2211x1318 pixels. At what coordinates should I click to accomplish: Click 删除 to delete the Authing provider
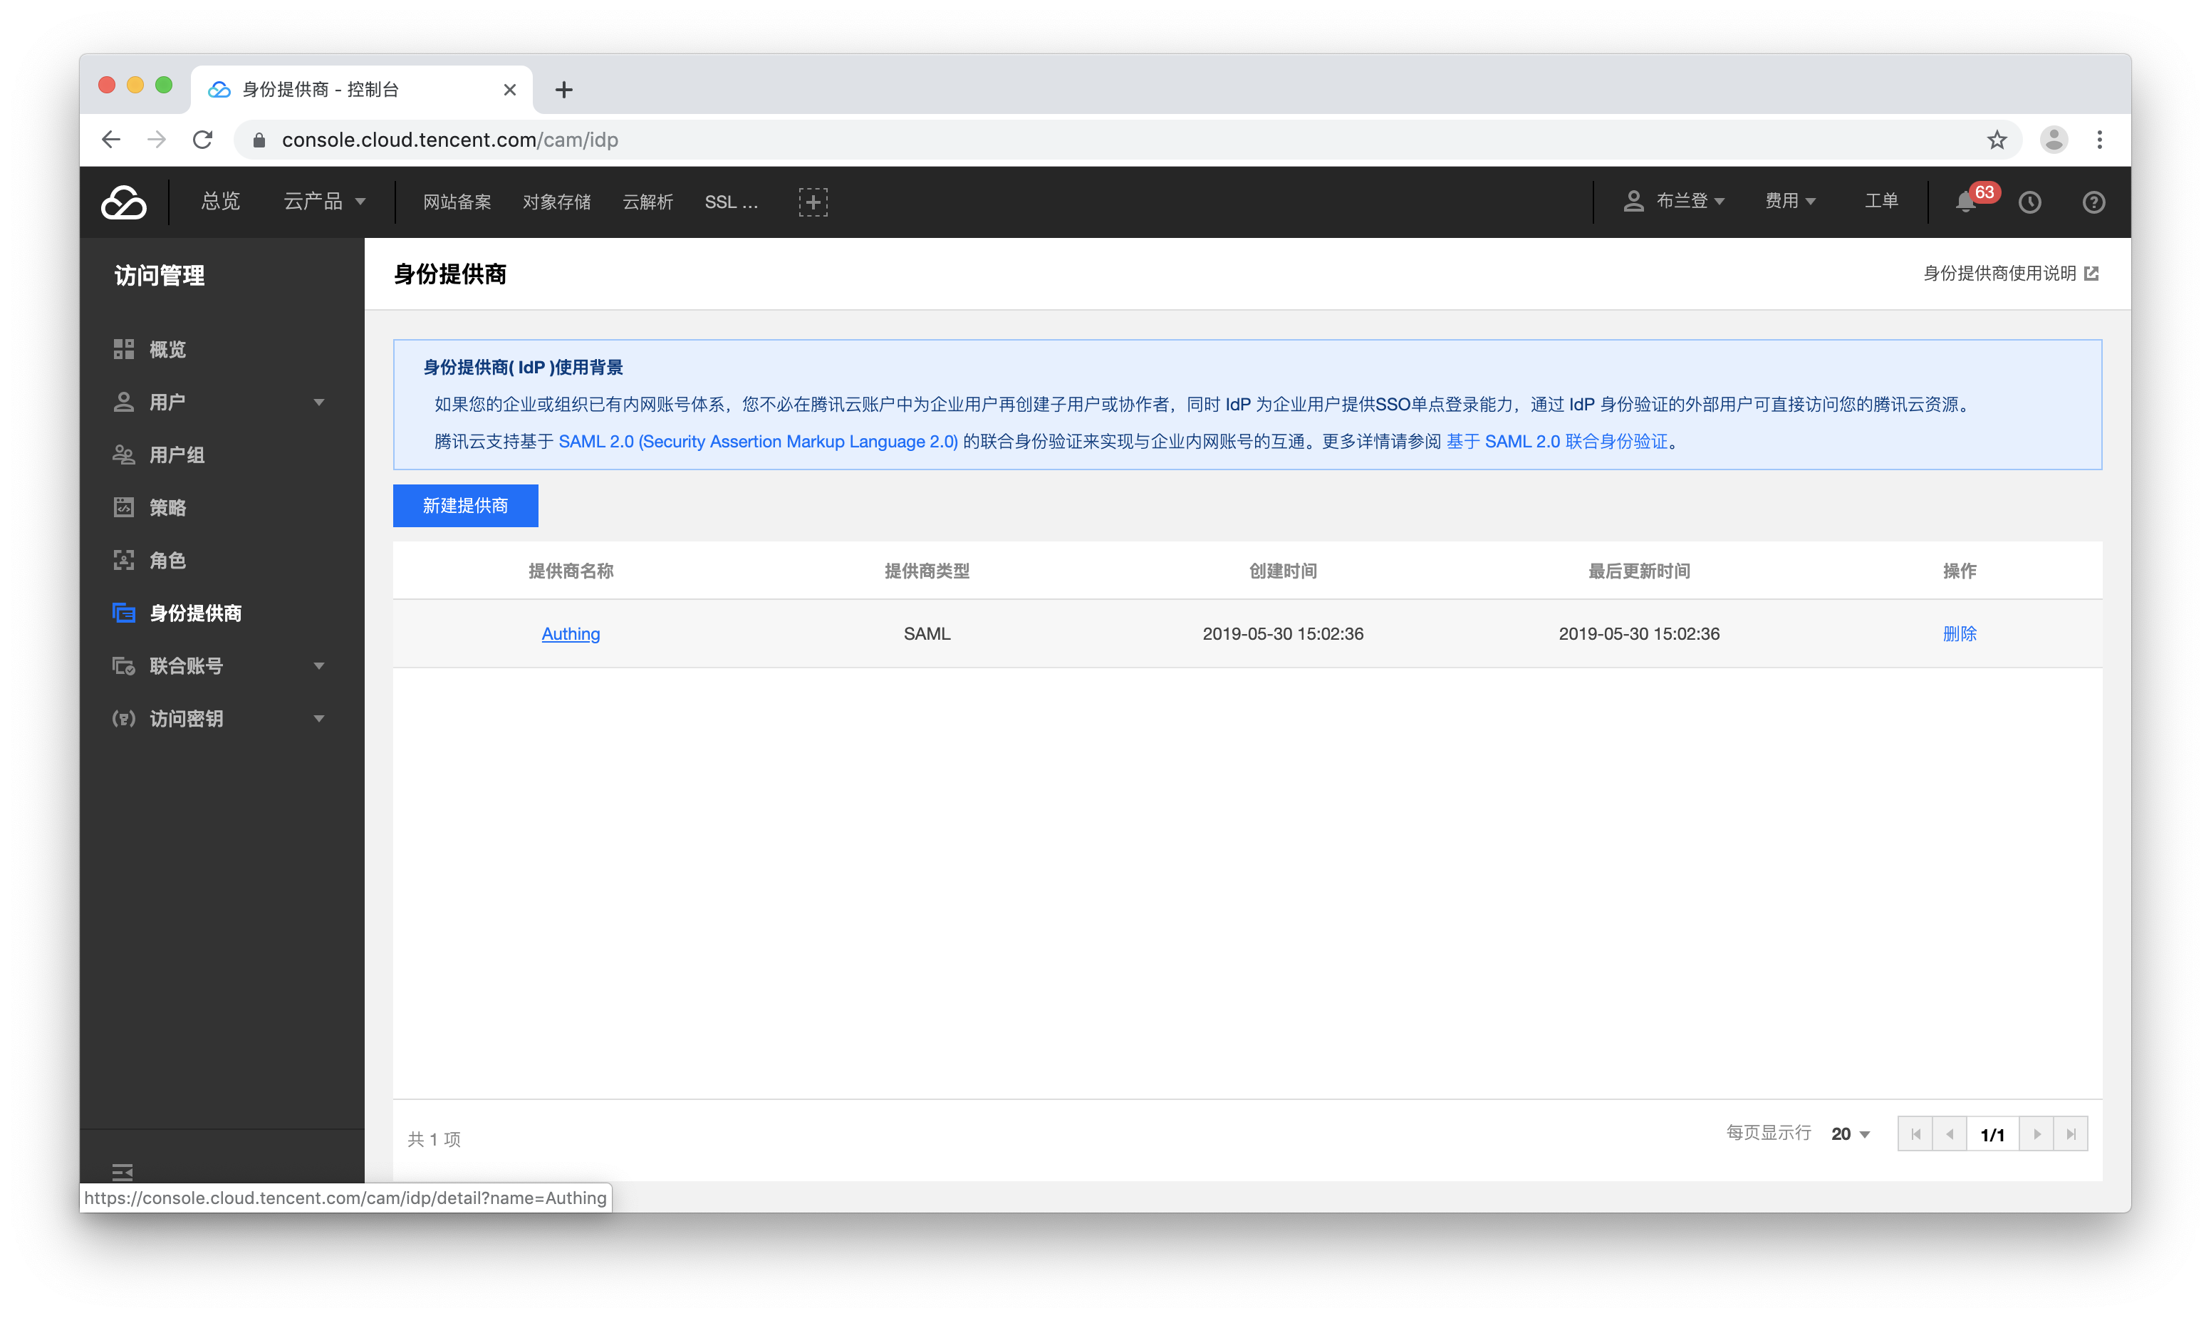pos(1960,633)
